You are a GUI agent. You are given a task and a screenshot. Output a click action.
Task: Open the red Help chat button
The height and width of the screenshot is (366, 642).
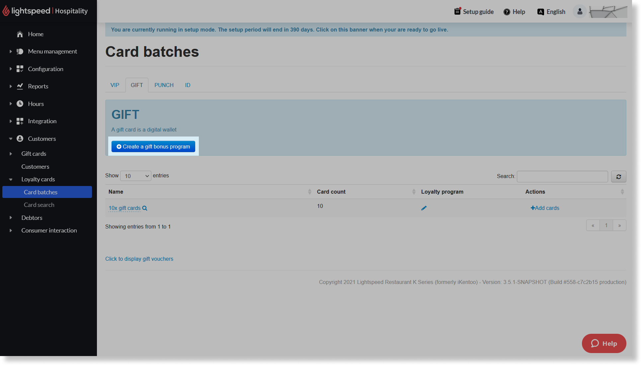604,343
